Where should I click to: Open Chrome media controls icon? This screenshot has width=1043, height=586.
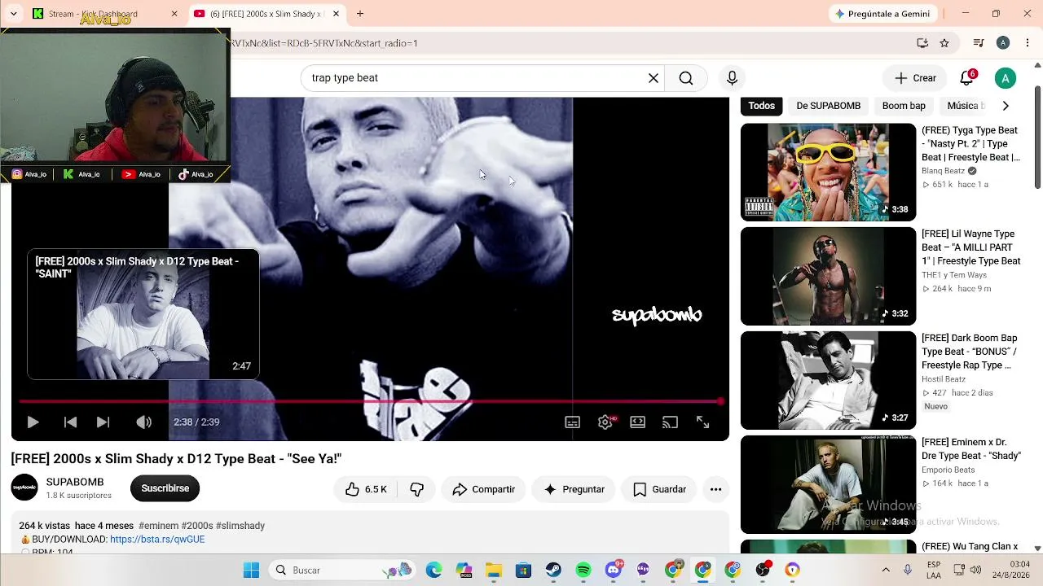979,43
